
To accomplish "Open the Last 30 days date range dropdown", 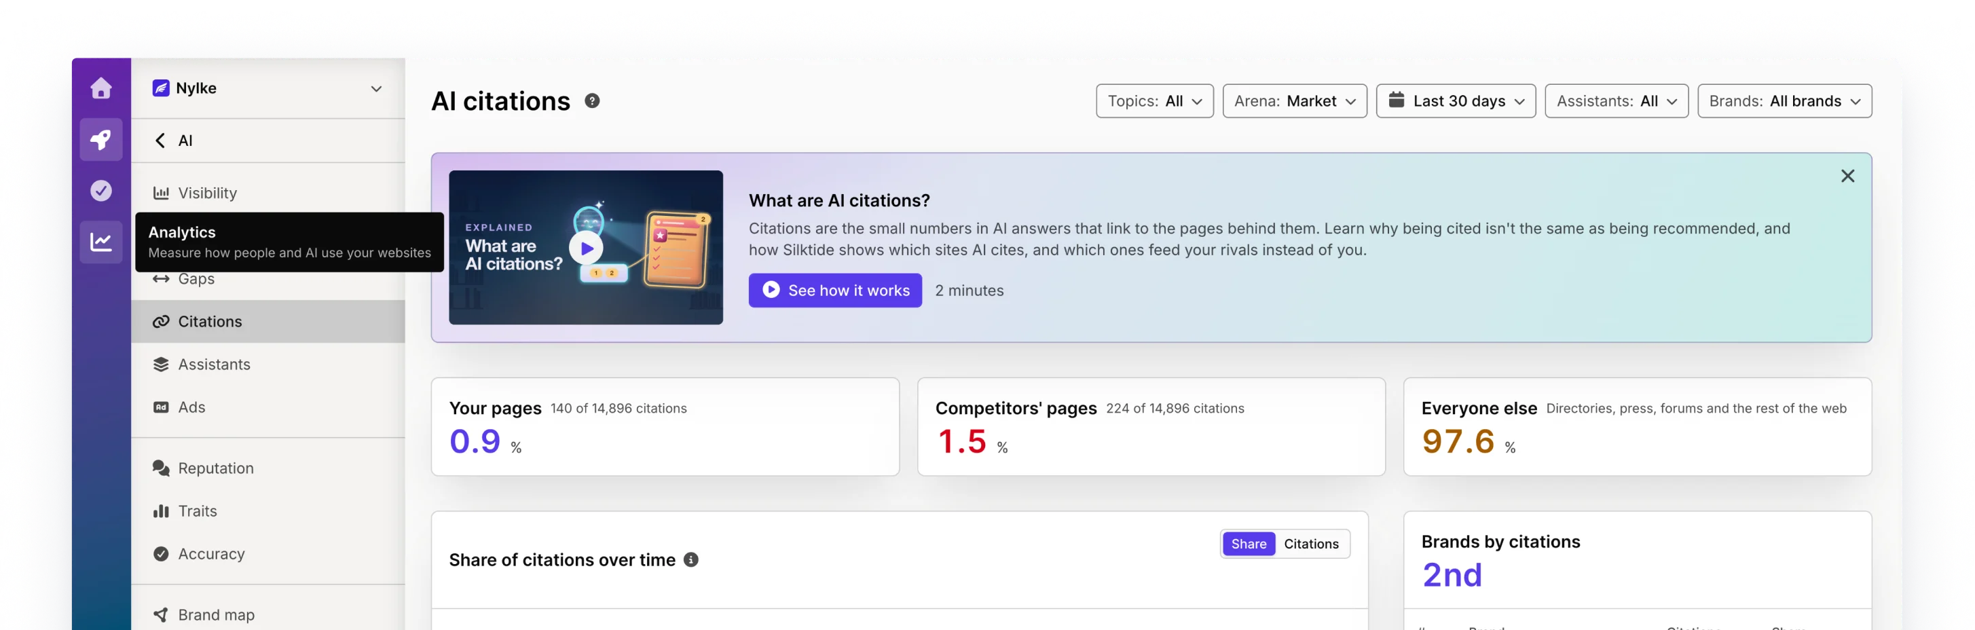I will (1455, 101).
